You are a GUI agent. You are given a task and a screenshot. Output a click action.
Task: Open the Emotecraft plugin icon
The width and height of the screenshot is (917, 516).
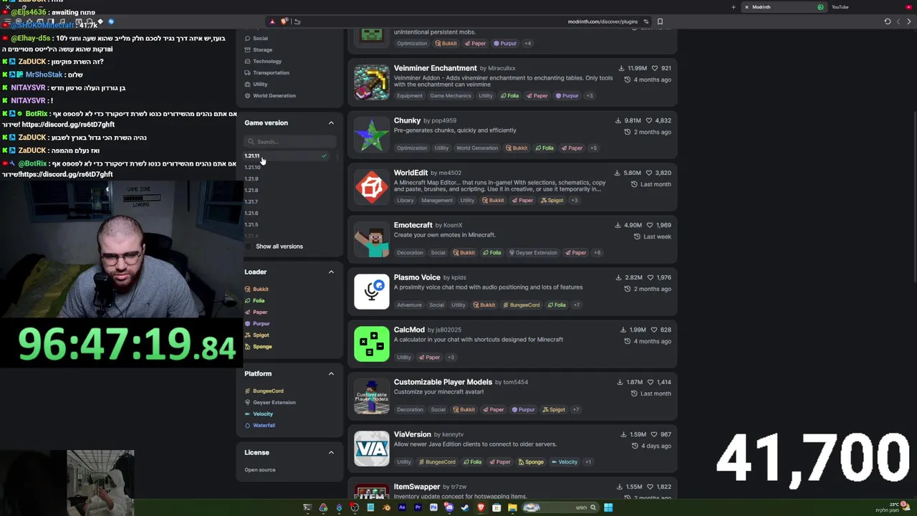point(371,239)
